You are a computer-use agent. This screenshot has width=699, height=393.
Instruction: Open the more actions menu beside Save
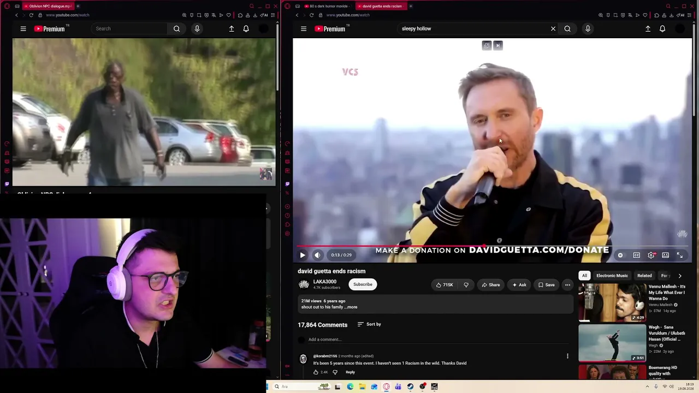(x=567, y=284)
